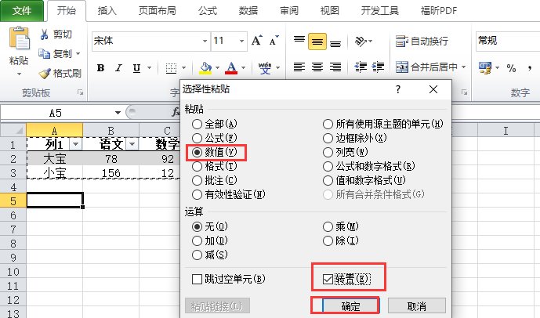
Task: Click the phonetic guide wén icon
Action: coord(265,68)
